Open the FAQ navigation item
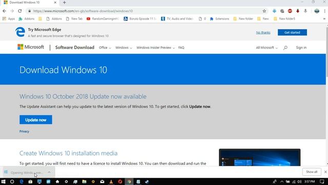Image resolution: width=328 pixels, height=185 pixels. coord(181,48)
